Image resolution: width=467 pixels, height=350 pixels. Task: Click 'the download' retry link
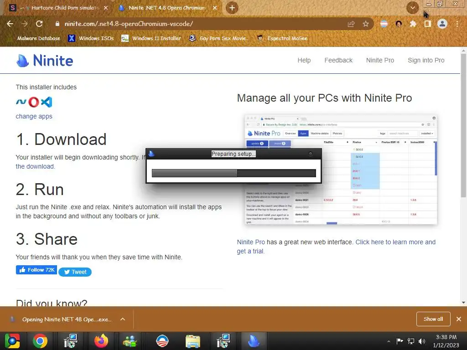(x=35, y=166)
